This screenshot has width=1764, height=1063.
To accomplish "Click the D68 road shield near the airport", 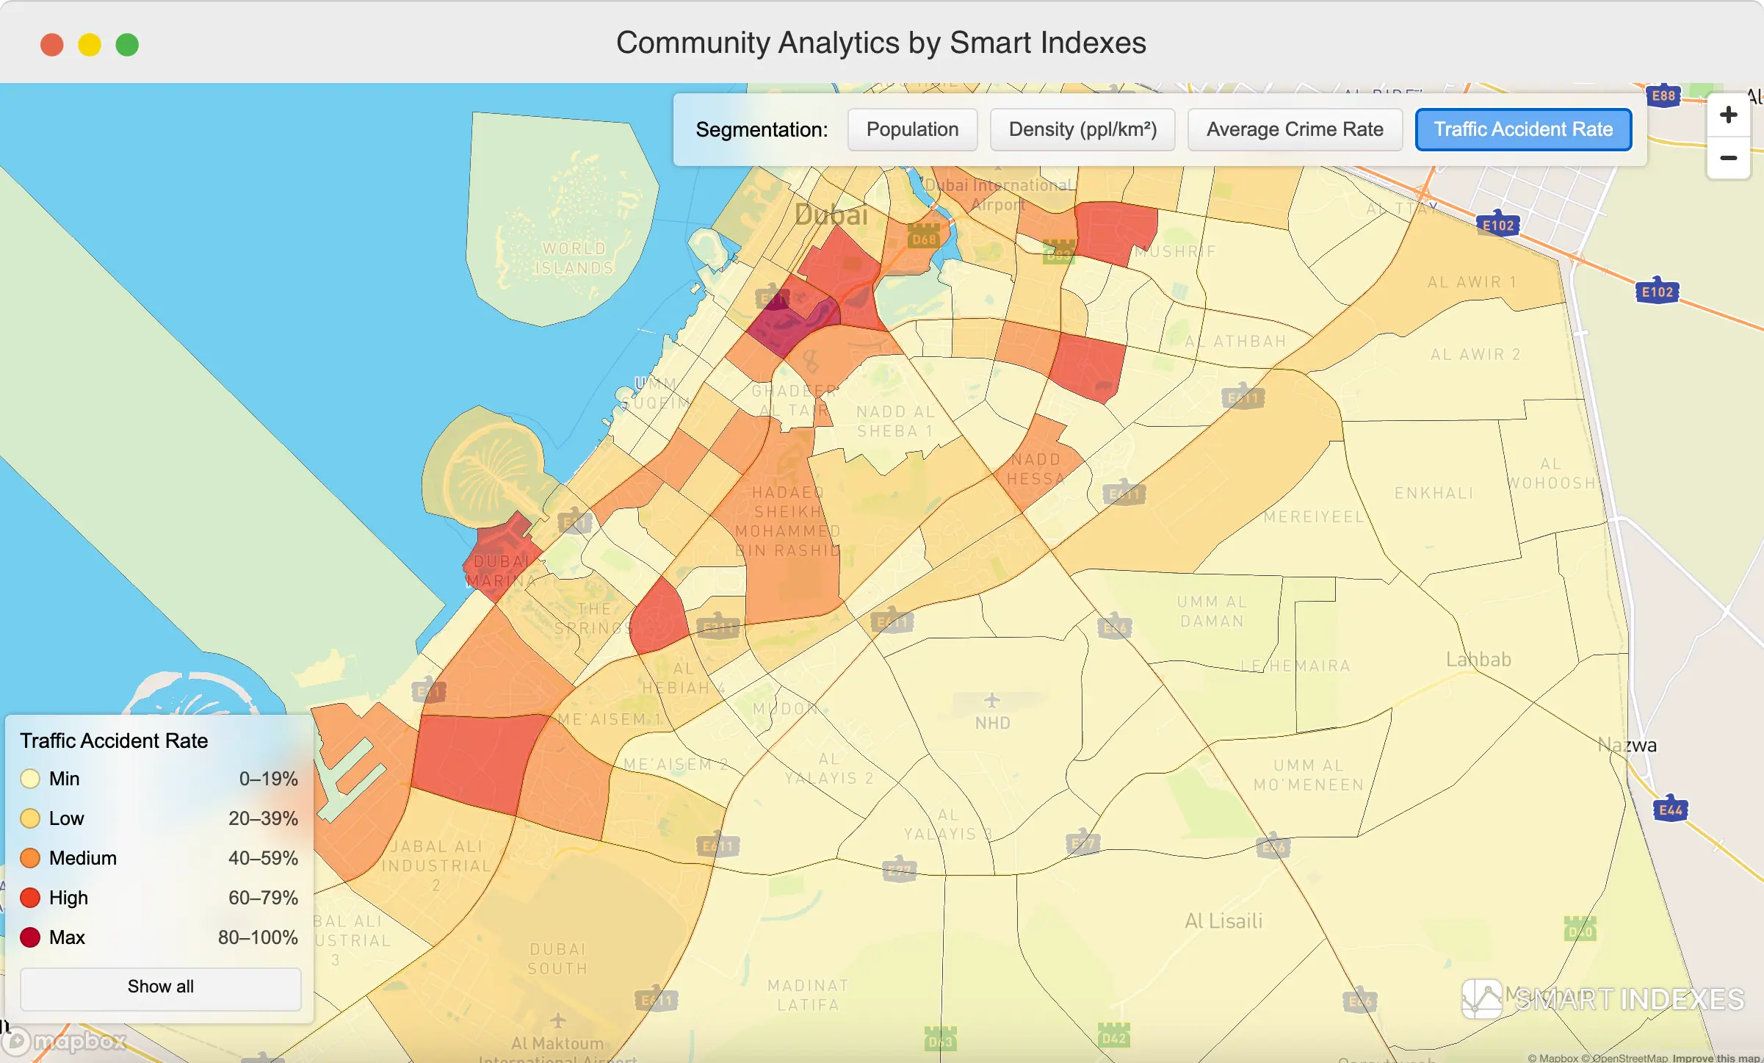I will (924, 237).
